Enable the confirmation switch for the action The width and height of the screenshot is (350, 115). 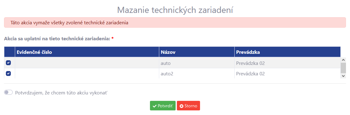pos(8,92)
